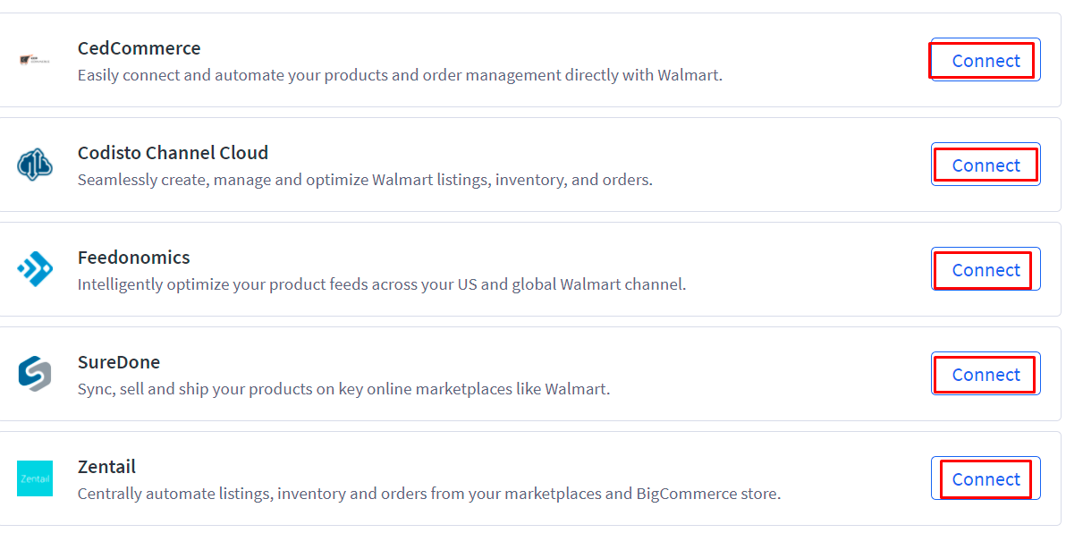Select the CedCommerce title text

pos(139,48)
